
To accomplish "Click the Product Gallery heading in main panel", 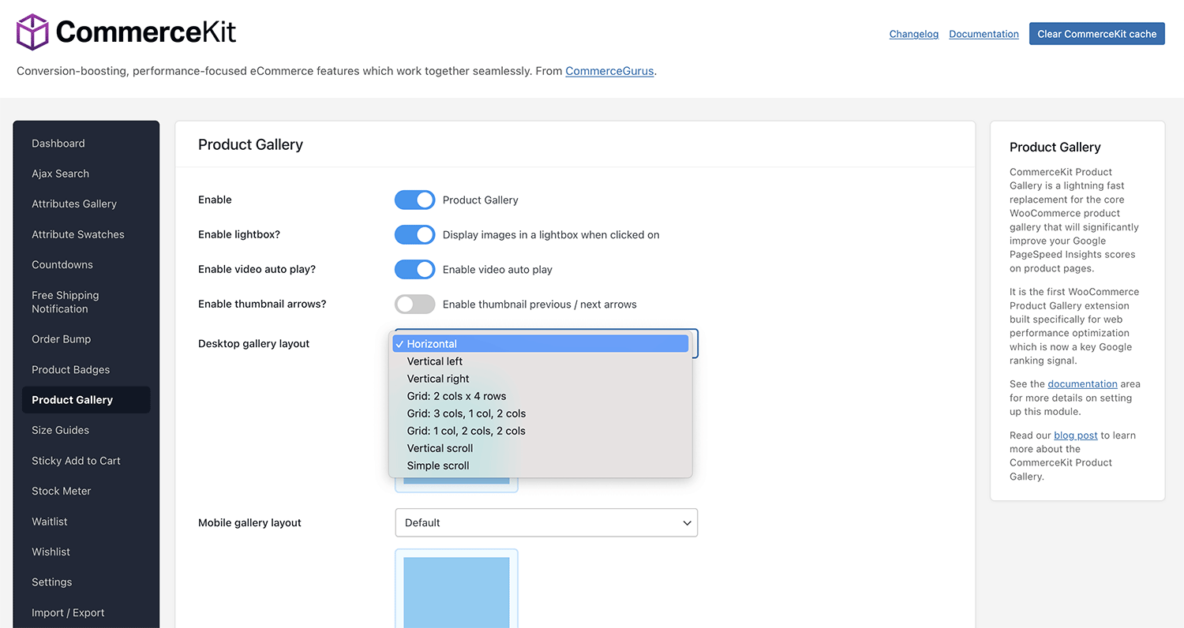I will [250, 144].
